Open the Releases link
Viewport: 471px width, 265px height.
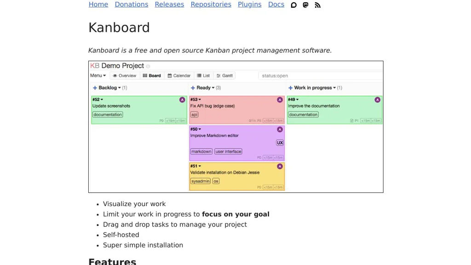(169, 5)
